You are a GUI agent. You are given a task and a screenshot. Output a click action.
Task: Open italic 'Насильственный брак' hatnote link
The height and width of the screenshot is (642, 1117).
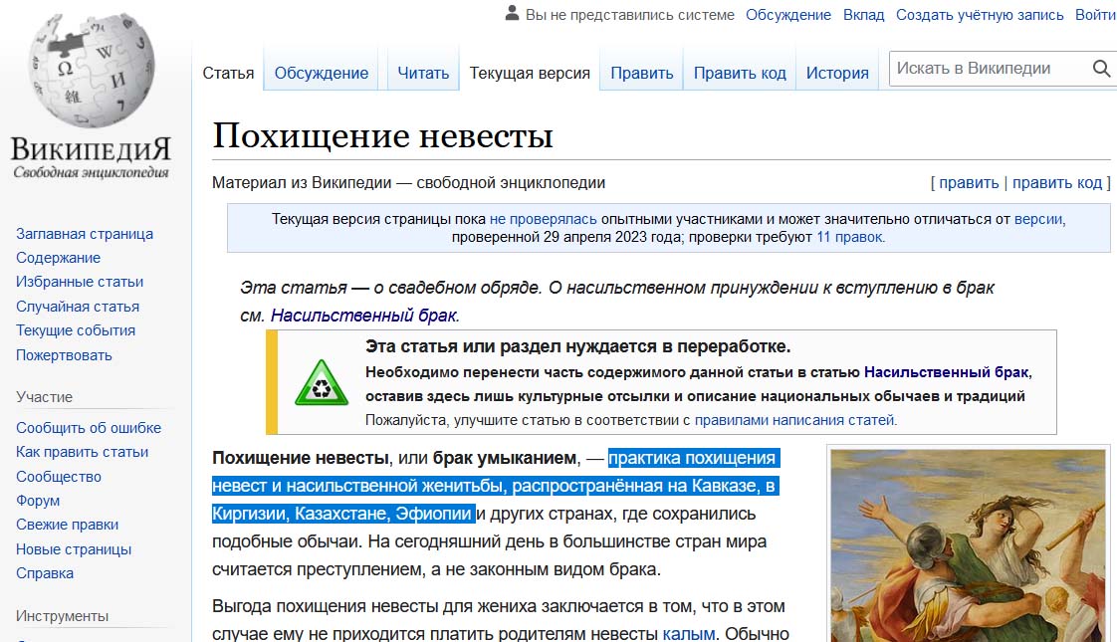click(x=364, y=316)
